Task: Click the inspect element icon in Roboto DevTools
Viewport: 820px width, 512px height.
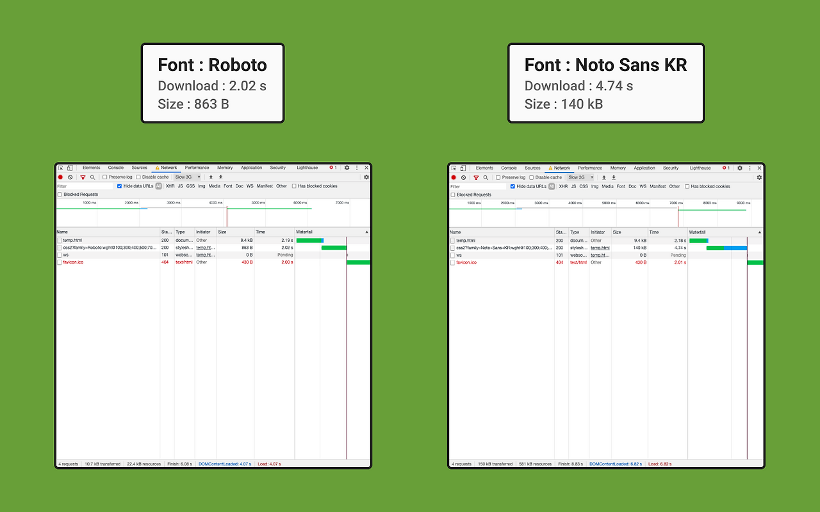Action: tap(61, 168)
